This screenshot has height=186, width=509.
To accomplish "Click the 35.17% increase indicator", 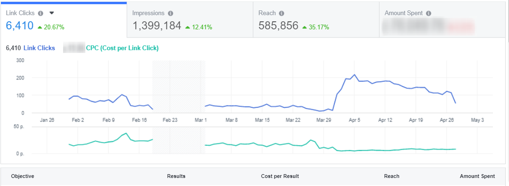I will pyautogui.click(x=315, y=27).
